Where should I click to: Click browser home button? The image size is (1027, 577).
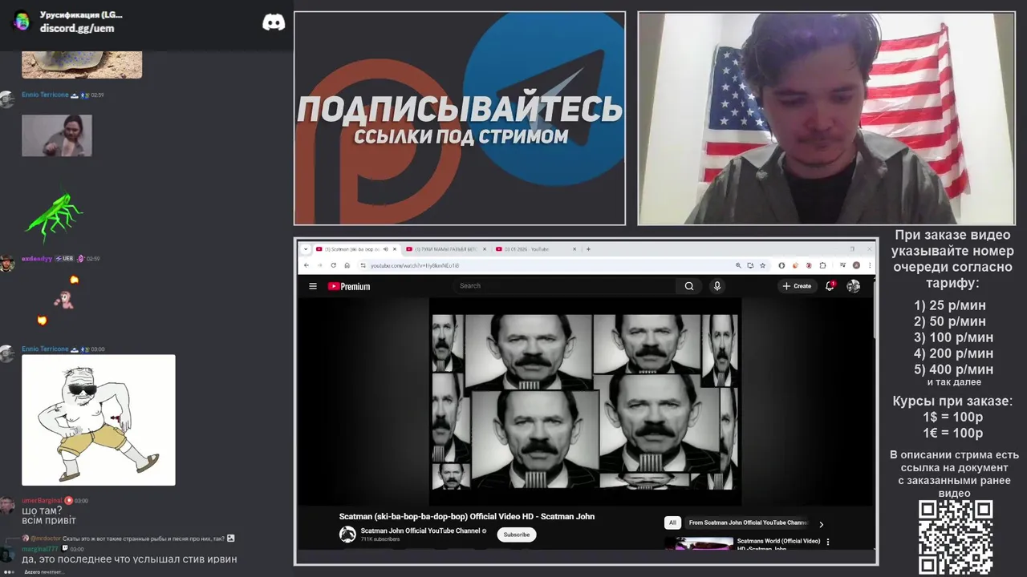(347, 265)
